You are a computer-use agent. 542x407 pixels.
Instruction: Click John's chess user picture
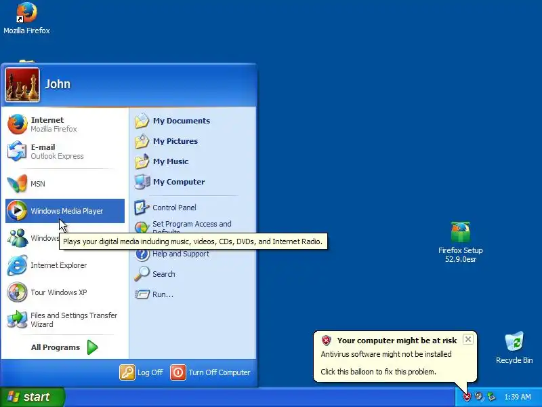pyautogui.click(x=22, y=85)
